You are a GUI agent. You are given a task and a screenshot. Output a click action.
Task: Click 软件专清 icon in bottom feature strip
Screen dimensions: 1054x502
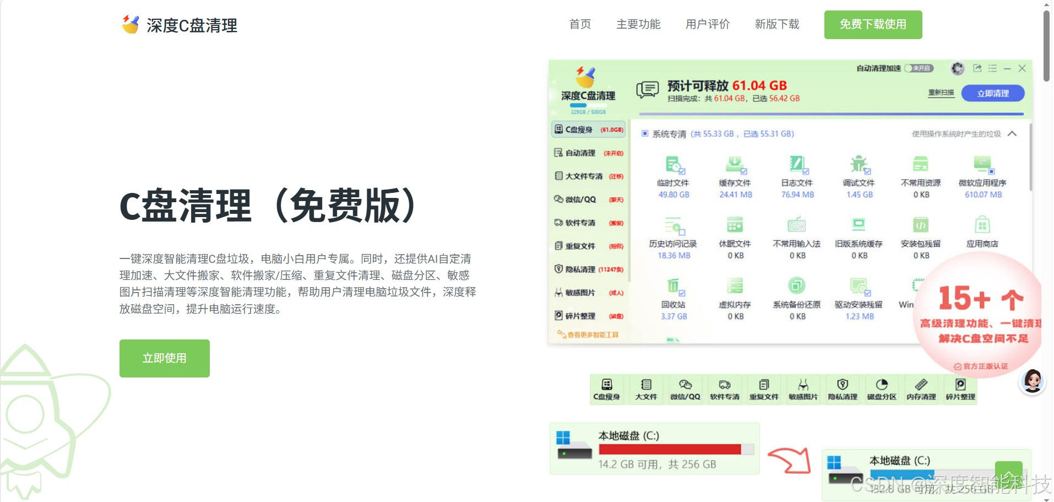click(x=725, y=385)
